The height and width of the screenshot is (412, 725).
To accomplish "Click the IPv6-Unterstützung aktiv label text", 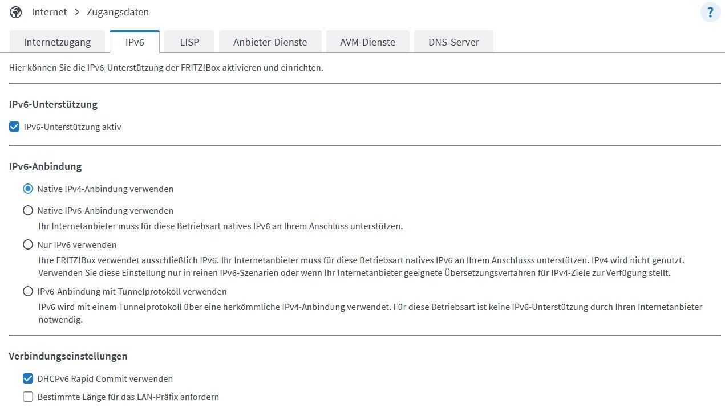I will [72, 127].
